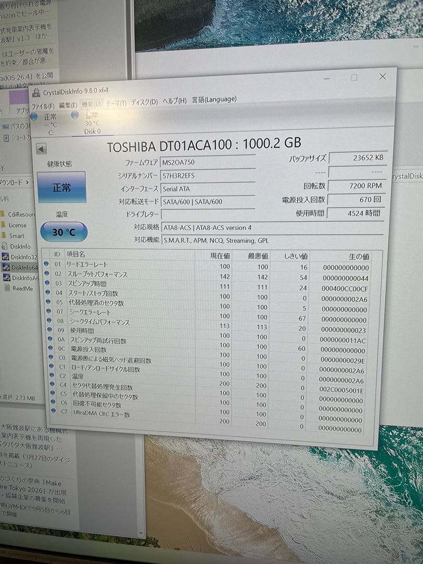Click raw value 002C0005001E
Image resolution: width=423 pixels, height=564 pixels.
pyautogui.click(x=342, y=390)
